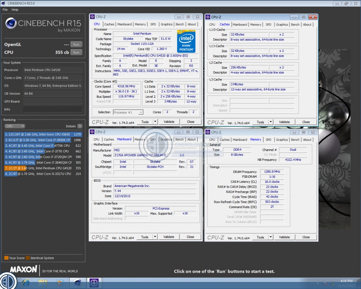
Task: Switch to the SPD tab in the CPU tab window
Action: pyautogui.click(x=153, y=24)
